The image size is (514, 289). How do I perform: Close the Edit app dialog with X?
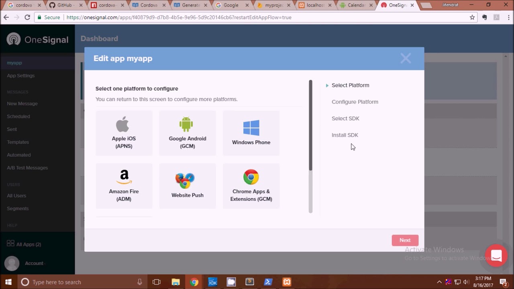click(x=406, y=59)
